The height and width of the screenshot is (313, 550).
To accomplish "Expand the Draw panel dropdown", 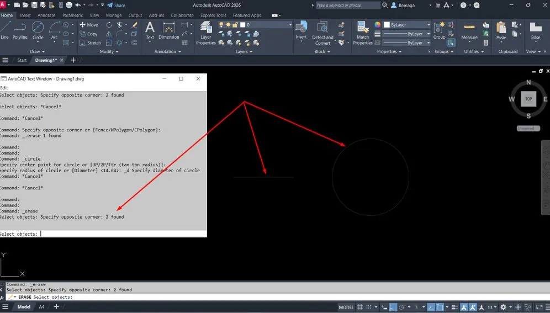I will [x=38, y=51].
